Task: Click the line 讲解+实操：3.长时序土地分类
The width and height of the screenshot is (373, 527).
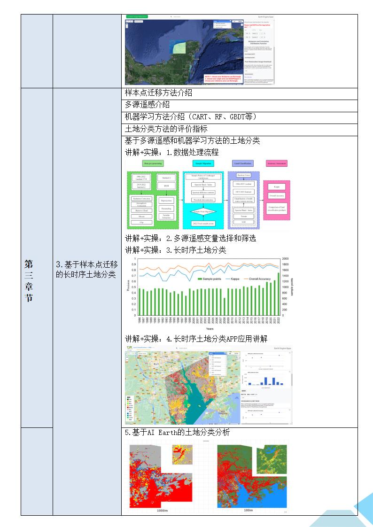Action: 175,250
